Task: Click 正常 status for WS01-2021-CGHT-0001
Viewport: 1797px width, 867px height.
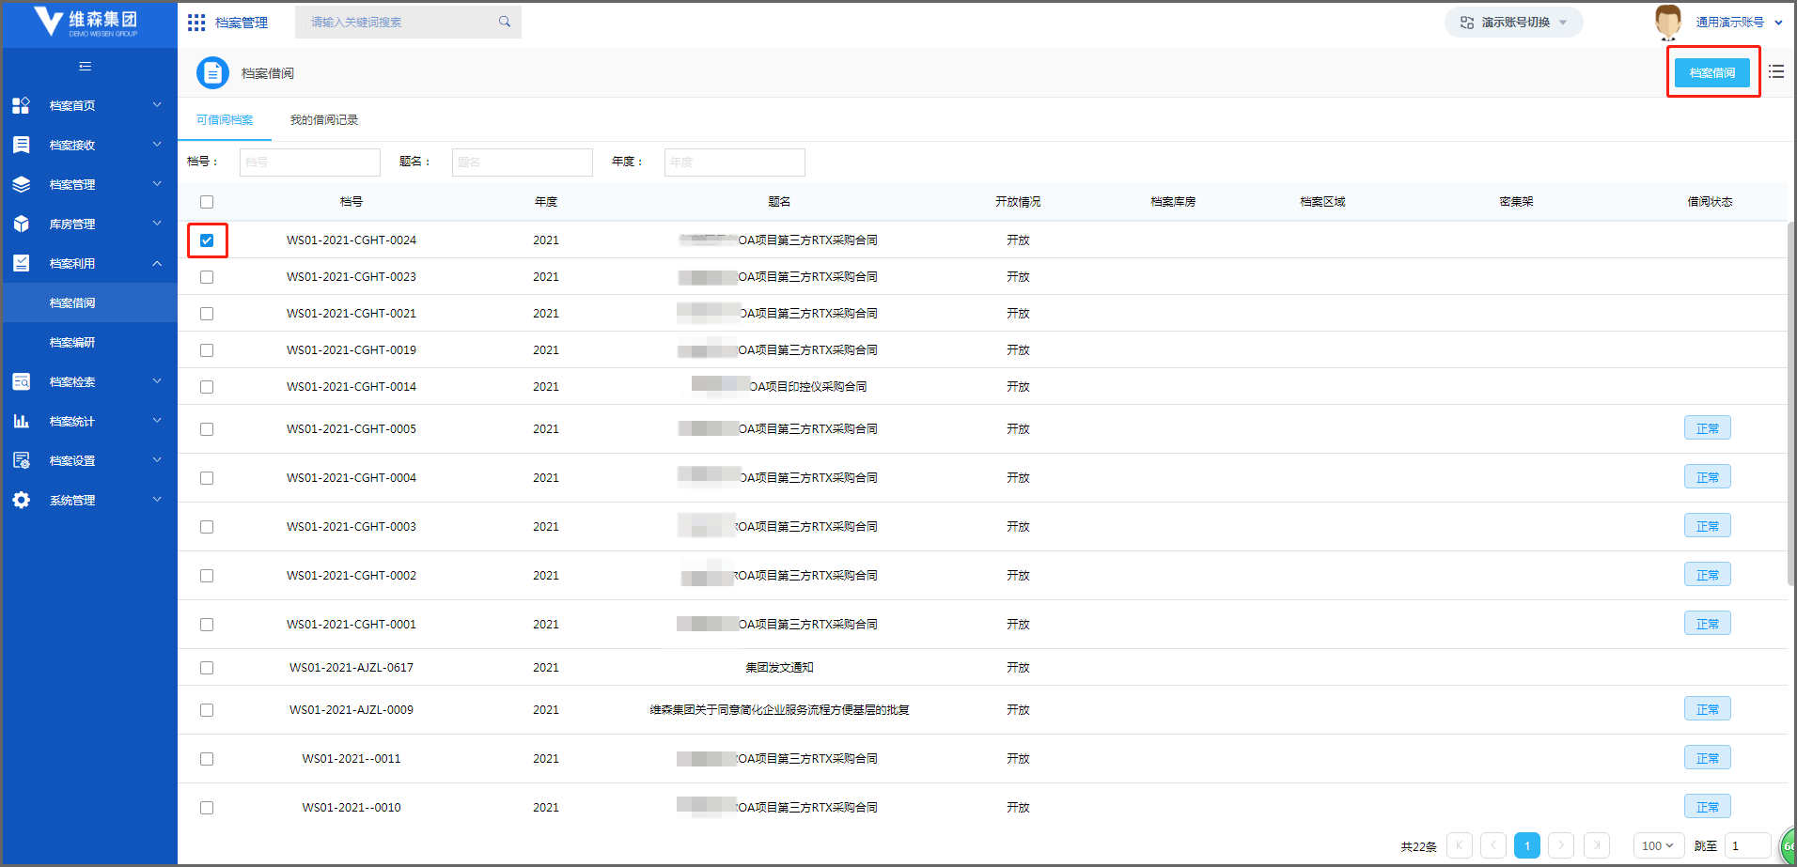Action: click(x=1708, y=624)
